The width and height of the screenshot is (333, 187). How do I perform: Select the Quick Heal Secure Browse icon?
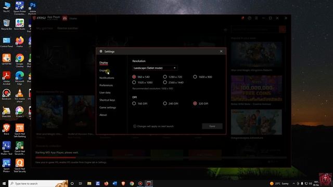20,148
